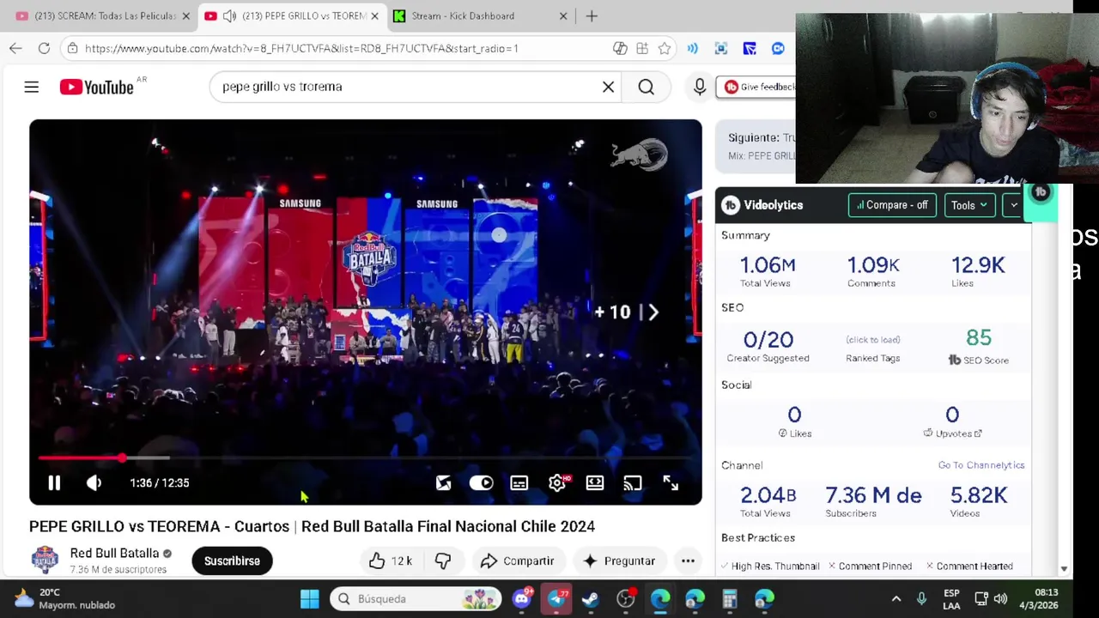Select the PEPE GRILLO vs TEOREMA tab
The height and width of the screenshot is (618, 1099).
coord(304,15)
